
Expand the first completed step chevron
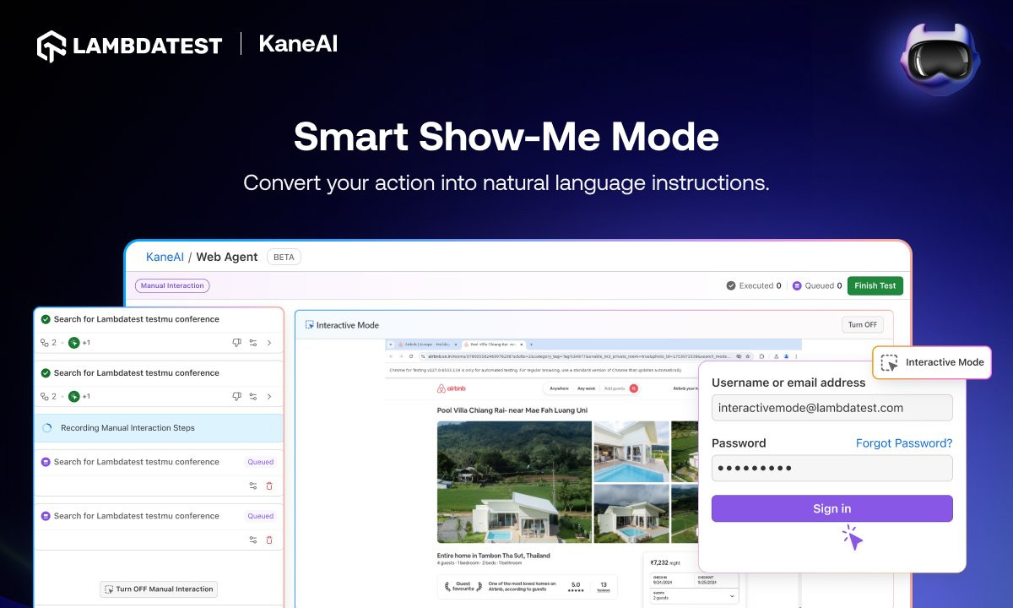tap(269, 343)
